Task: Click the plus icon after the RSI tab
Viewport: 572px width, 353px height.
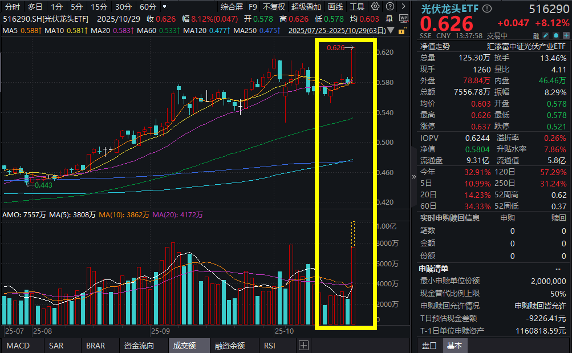Action: [304, 346]
